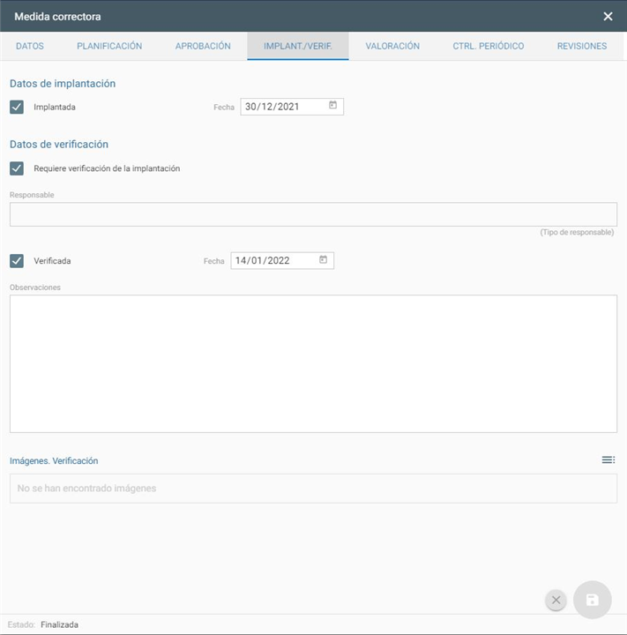Click the save floppy disk button
Screen dimensions: 627x635
pos(592,600)
